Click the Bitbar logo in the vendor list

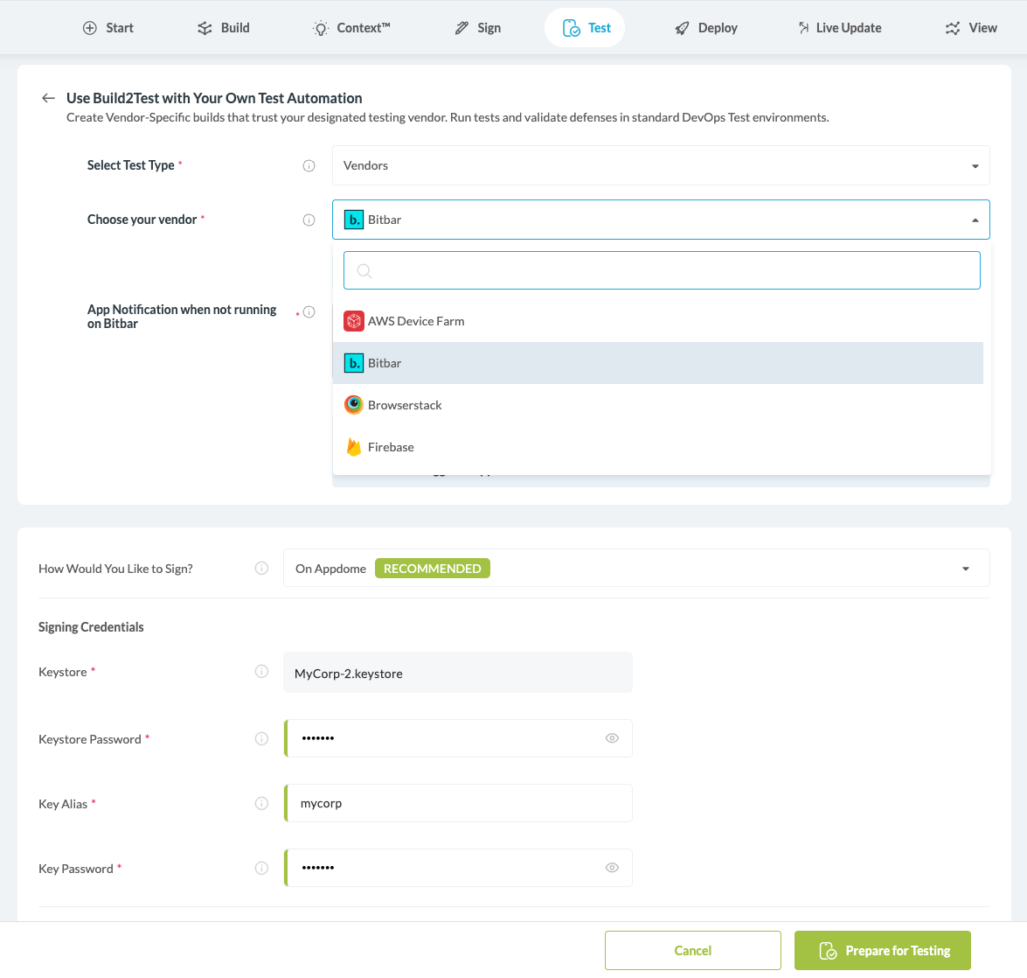[x=354, y=363]
